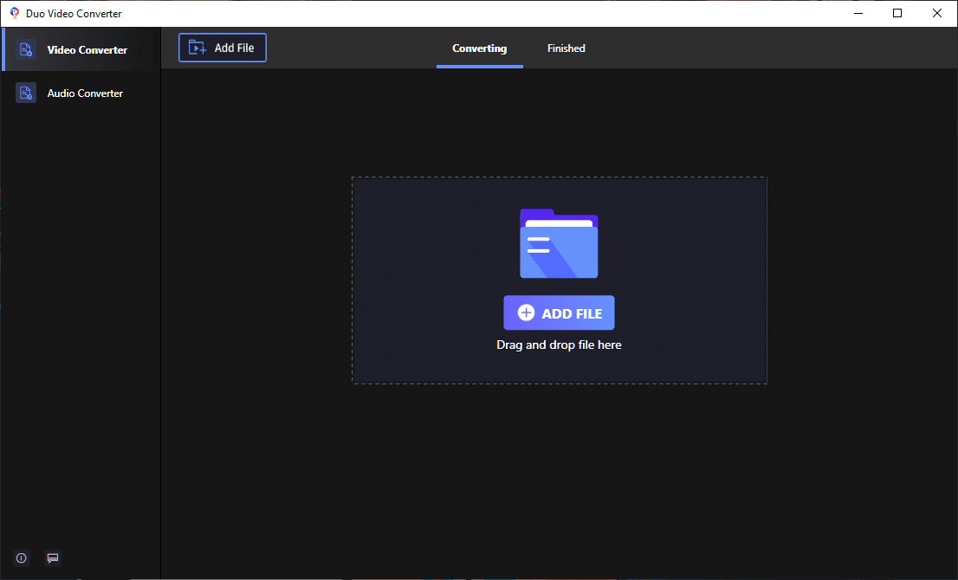Click the Audio Converter document icon

[26, 93]
